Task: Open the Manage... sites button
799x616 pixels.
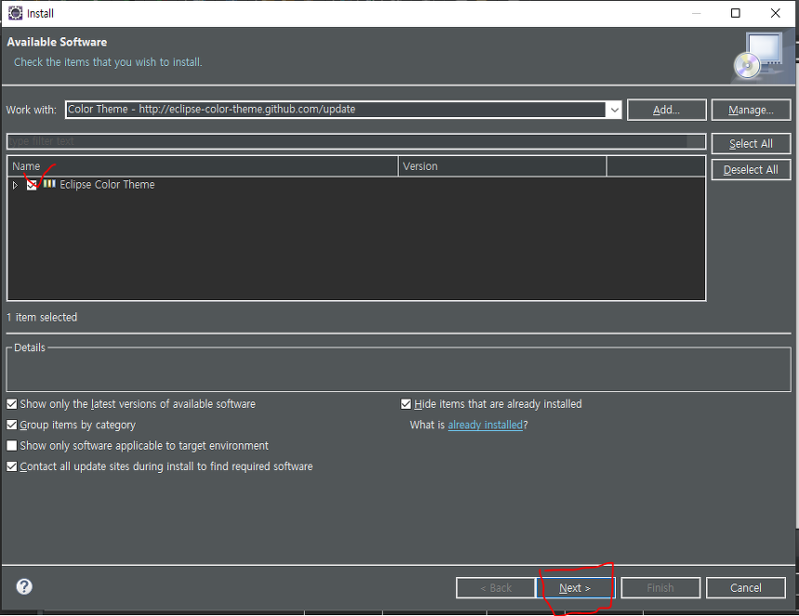Action: point(751,110)
